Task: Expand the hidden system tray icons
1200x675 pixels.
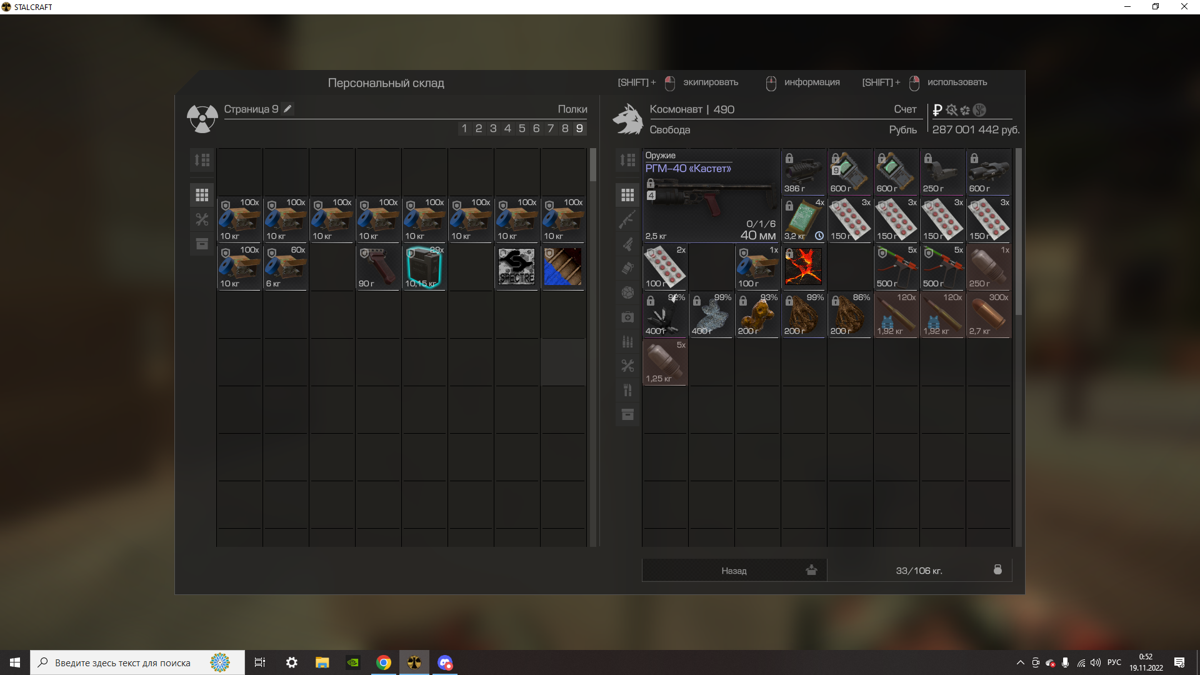Action: pos(1020,662)
